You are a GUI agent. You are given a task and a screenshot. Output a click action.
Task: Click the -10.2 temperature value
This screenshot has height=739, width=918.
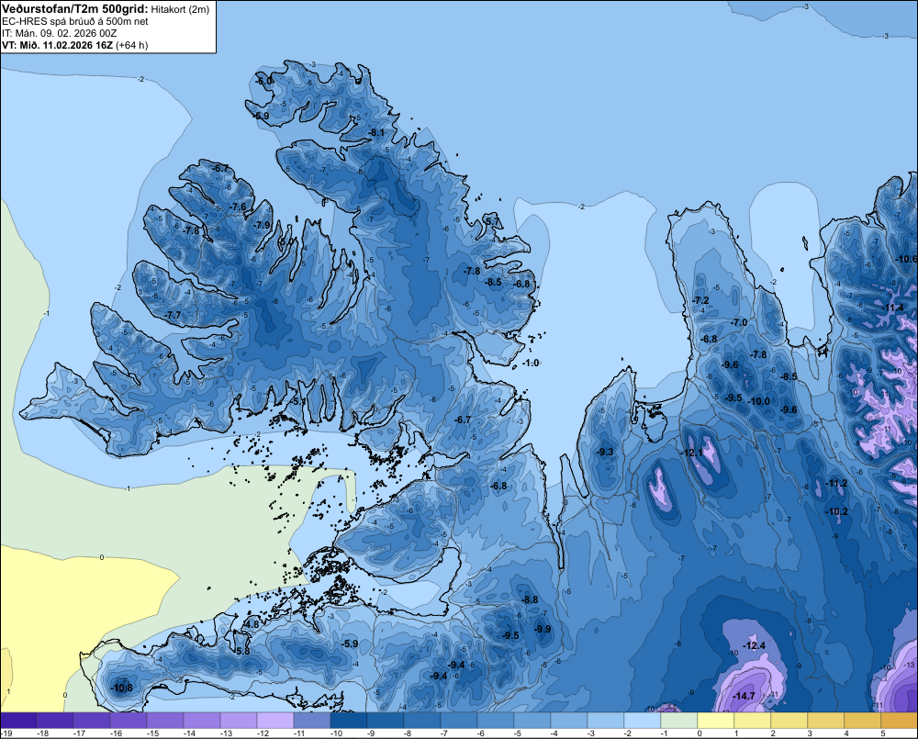click(x=836, y=512)
